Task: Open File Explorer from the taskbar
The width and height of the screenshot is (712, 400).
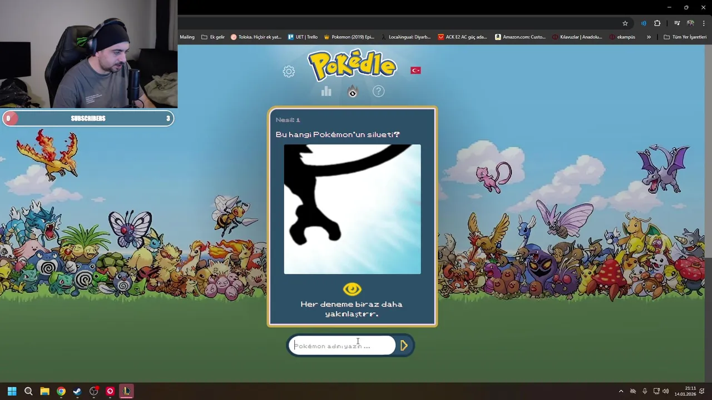Action: point(44,391)
